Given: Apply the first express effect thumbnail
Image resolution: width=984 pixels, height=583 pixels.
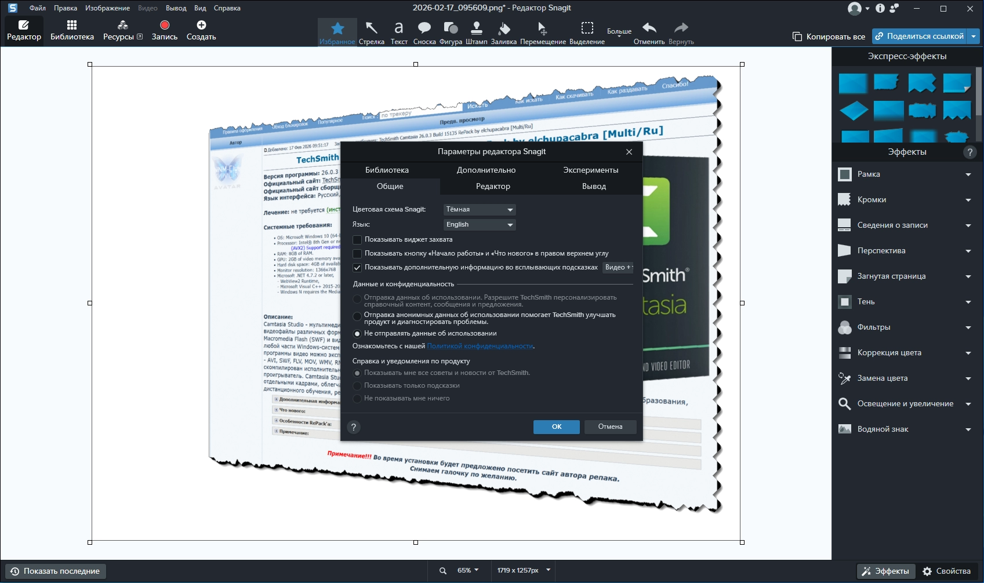Looking at the screenshot, I should [x=853, y=83].
